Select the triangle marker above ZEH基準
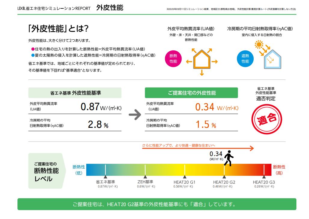309x219 pixels. click(x=145, y=177)
